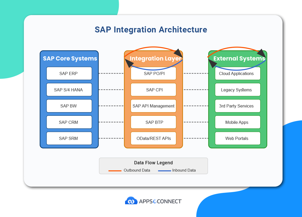Select the SAP CRM box
302x217 pixels.
coord(69,122)
